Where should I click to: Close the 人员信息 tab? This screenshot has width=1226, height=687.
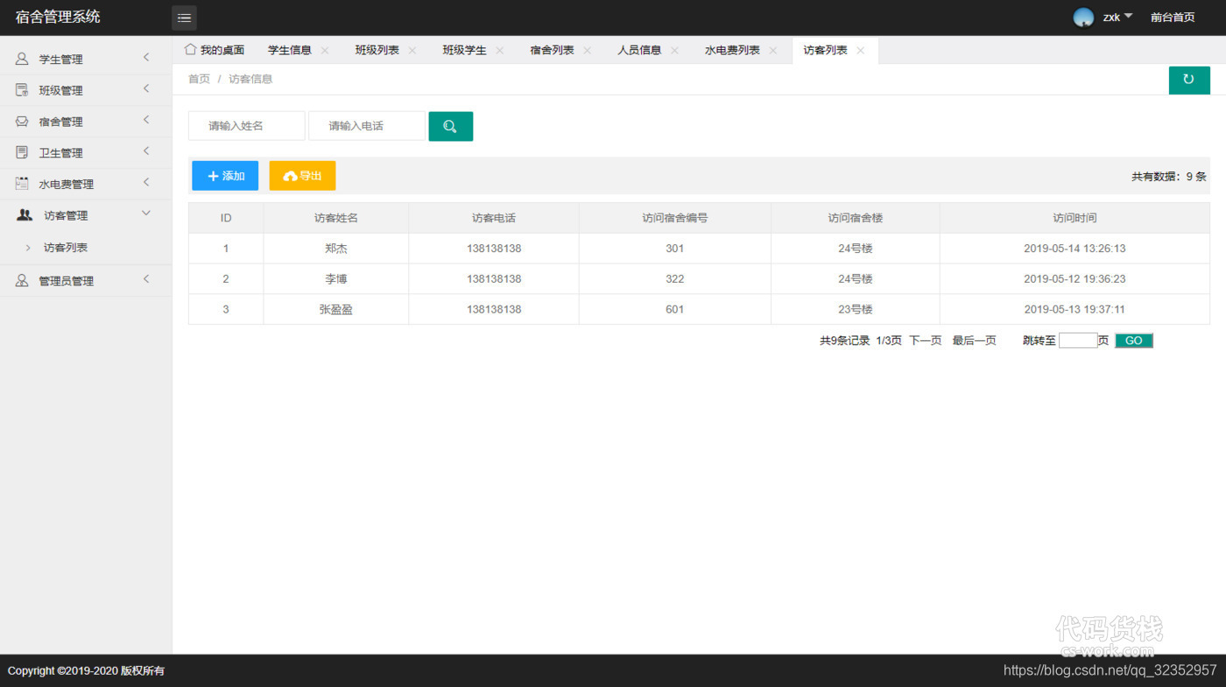point(675,51)
